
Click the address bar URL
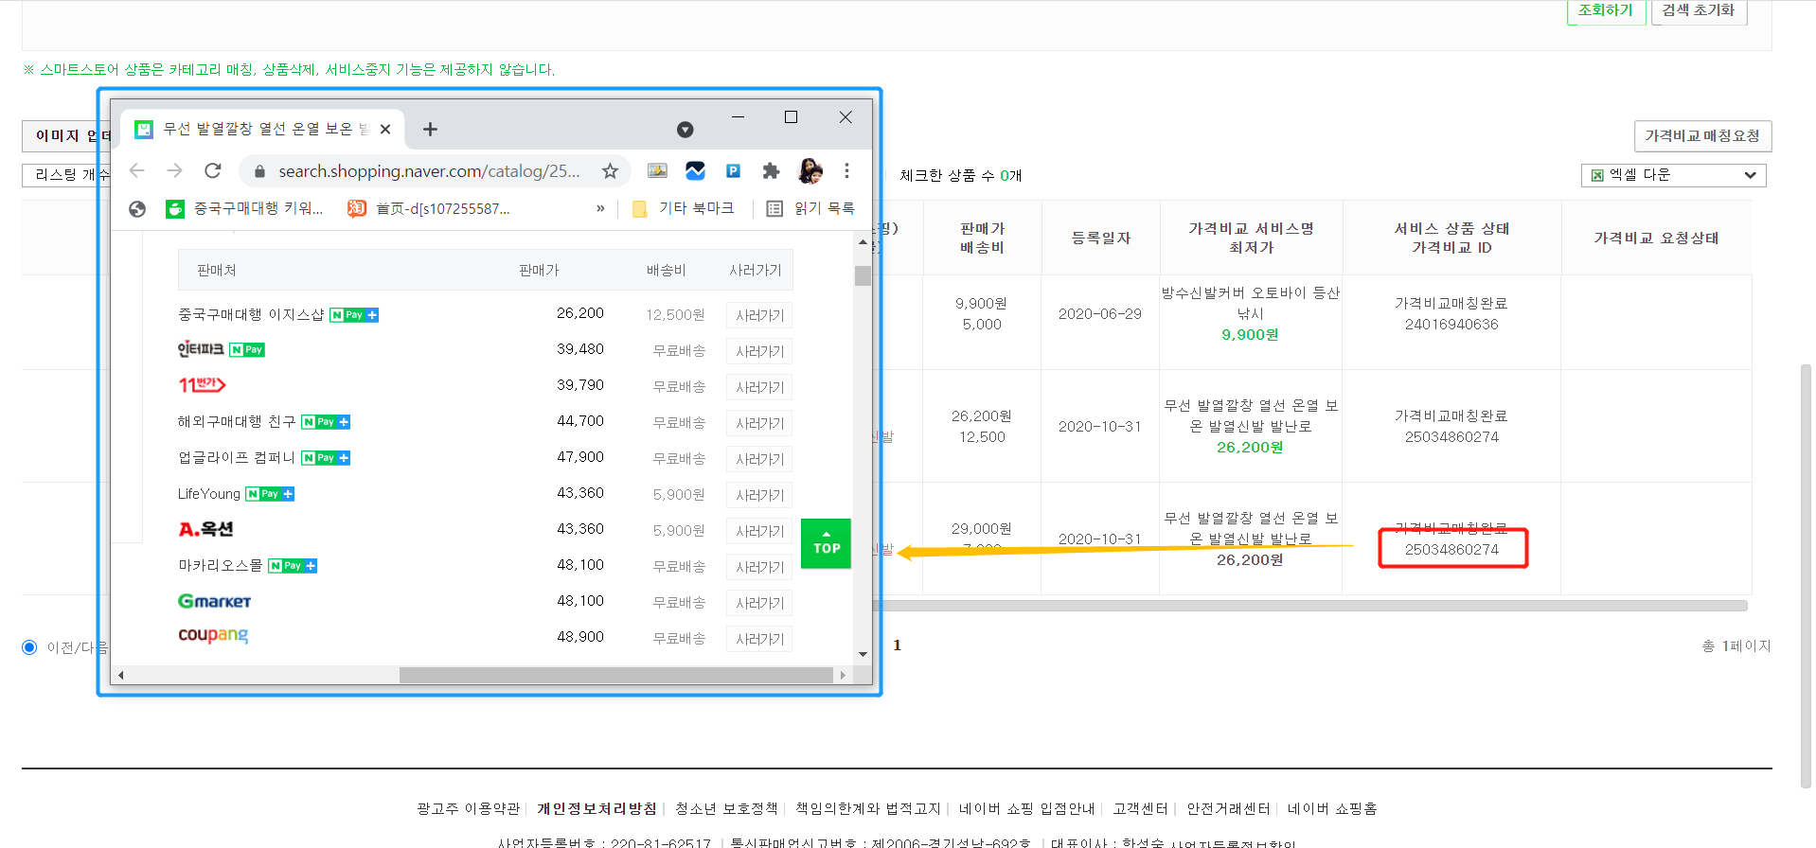[x=429, y=171]
